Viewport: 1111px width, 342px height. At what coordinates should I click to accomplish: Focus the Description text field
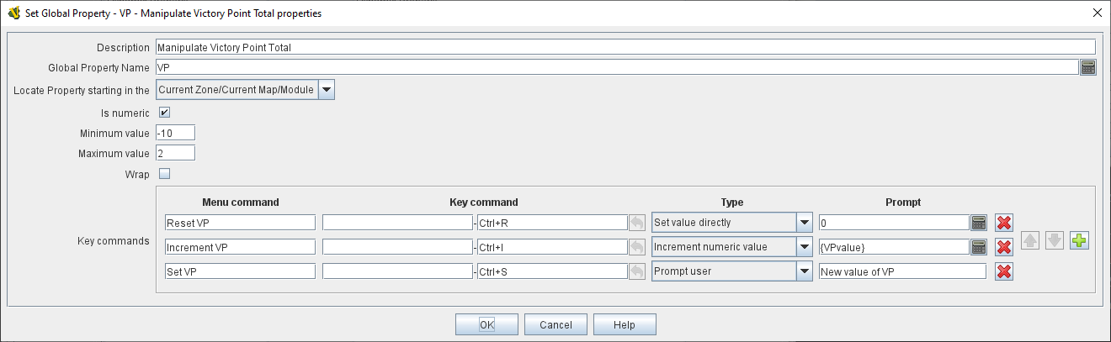[x=625, y=47]
